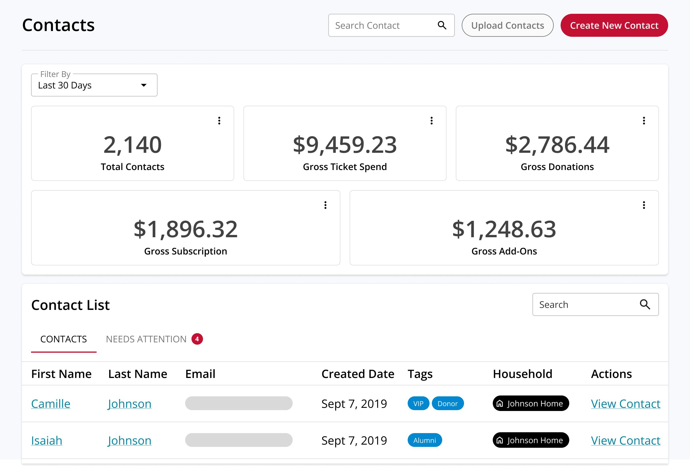
Task: Switch to the CONTACTS tab
Action: [x=64, y=339]
